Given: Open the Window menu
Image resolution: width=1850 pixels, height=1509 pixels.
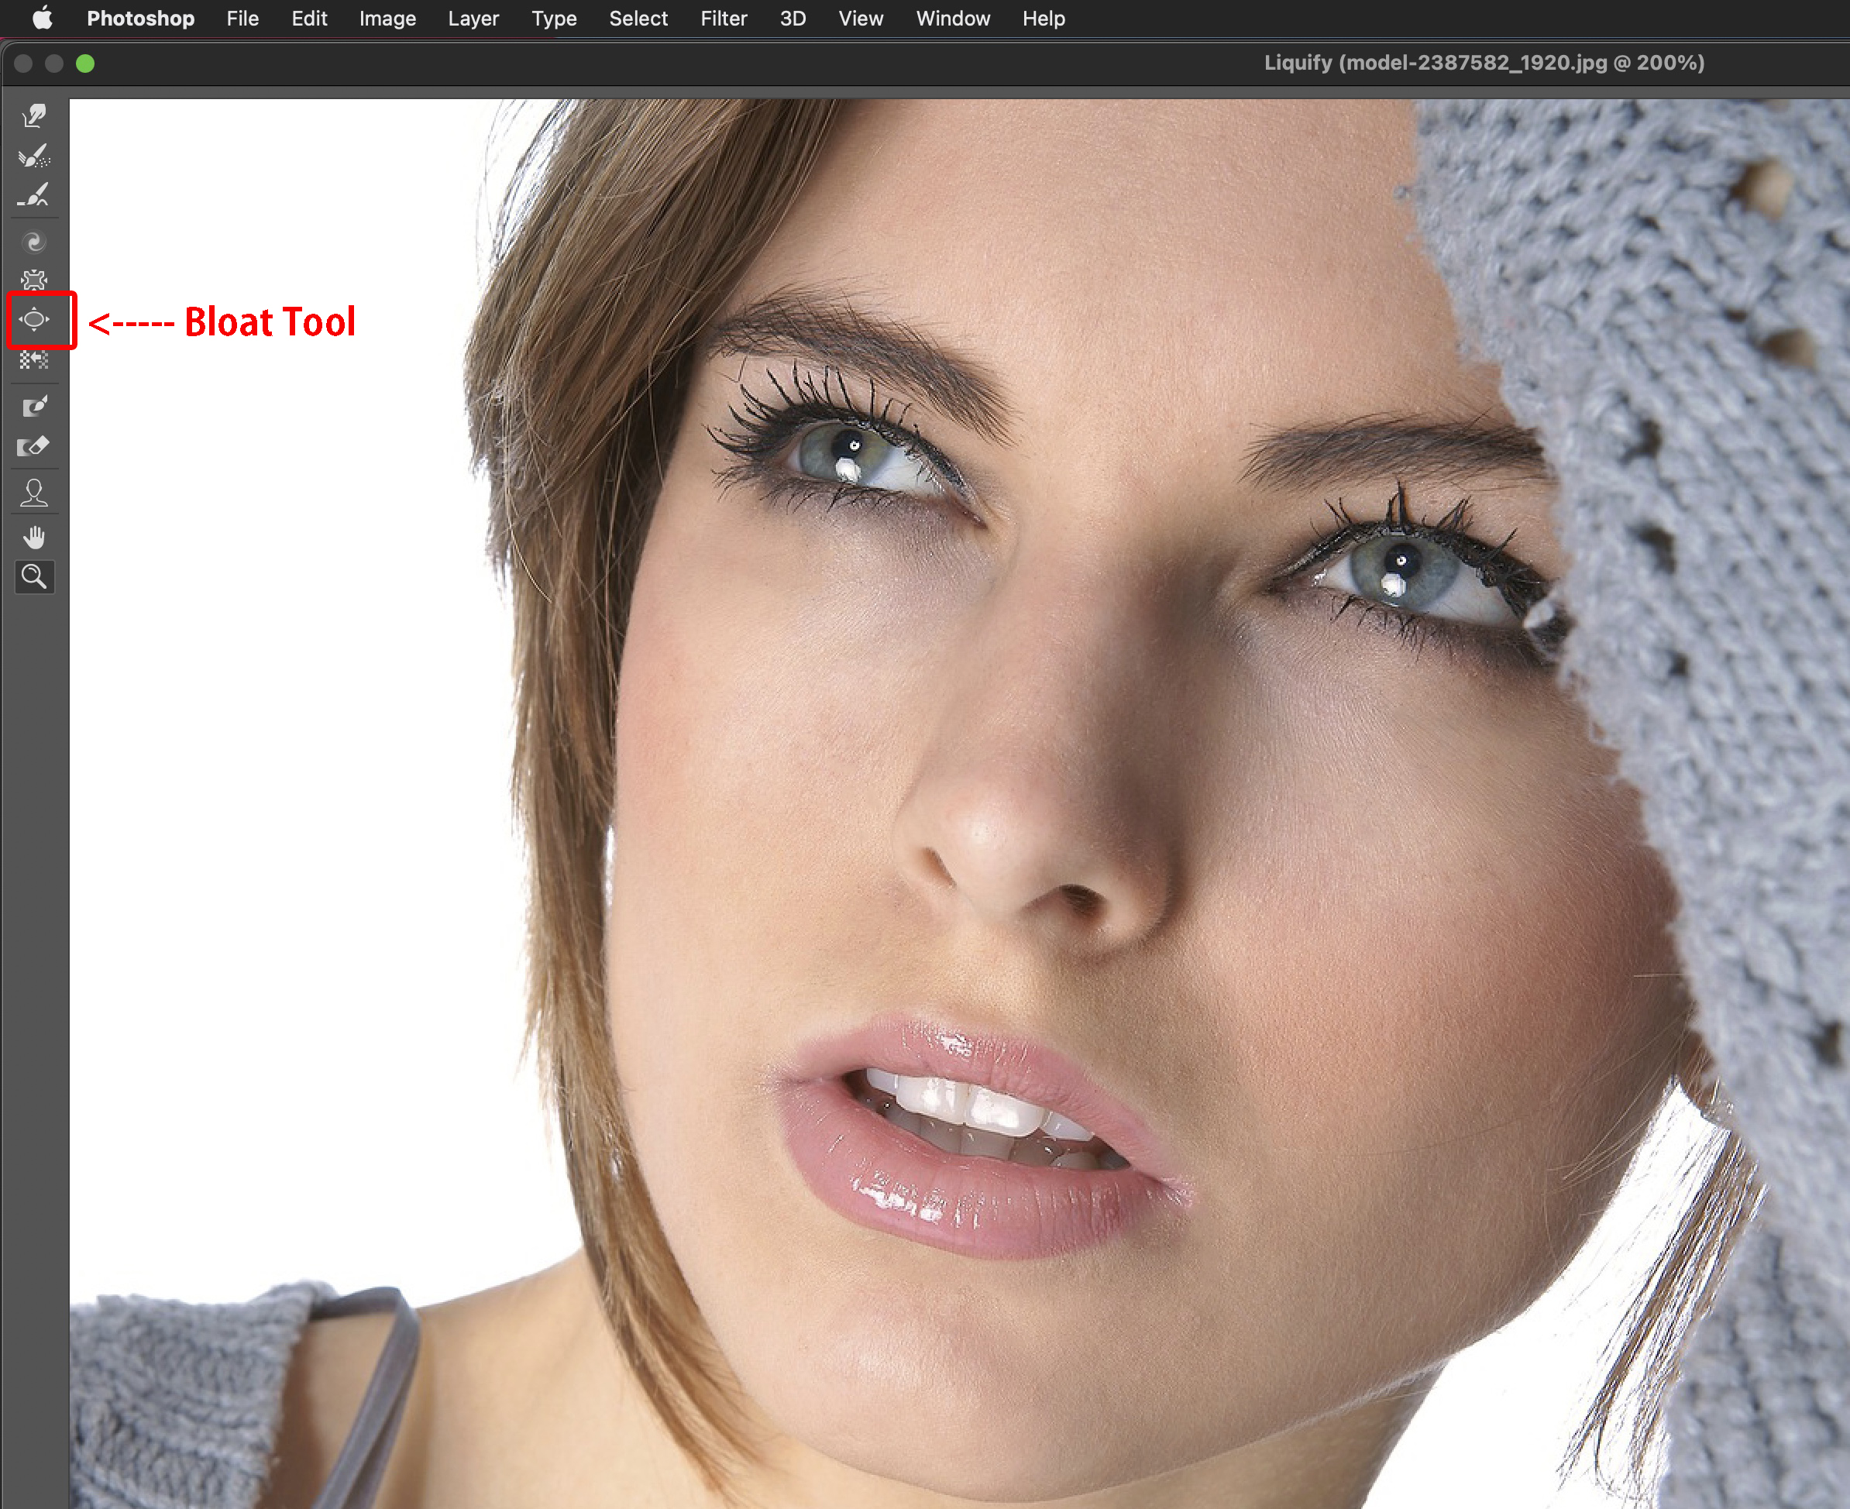Looking at the screenshot, I should (x=952, y=19).
